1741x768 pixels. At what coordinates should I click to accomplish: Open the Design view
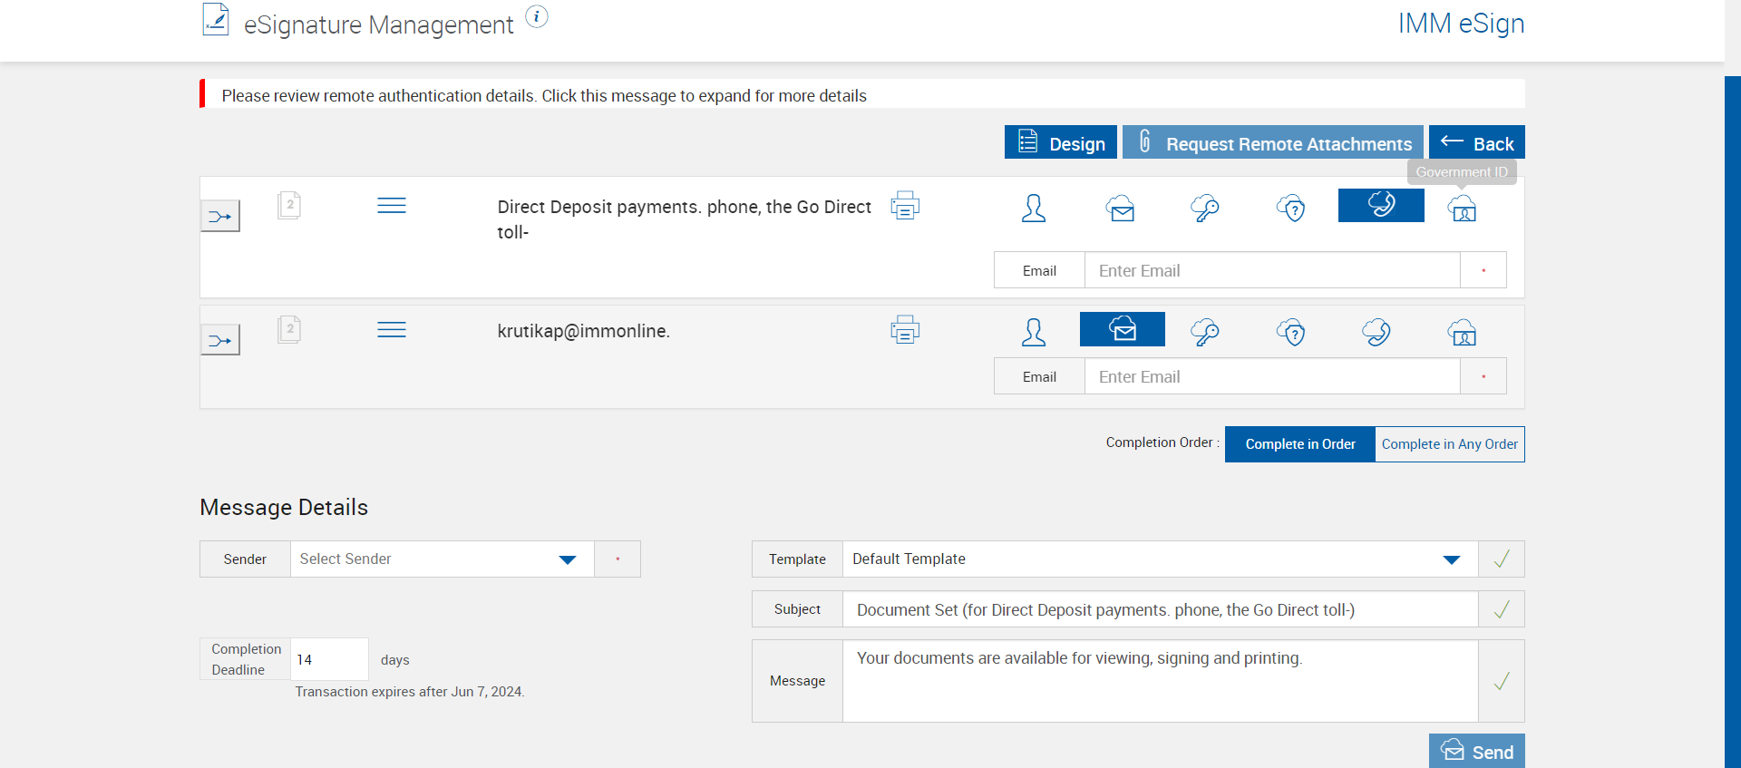point(1060,143)
